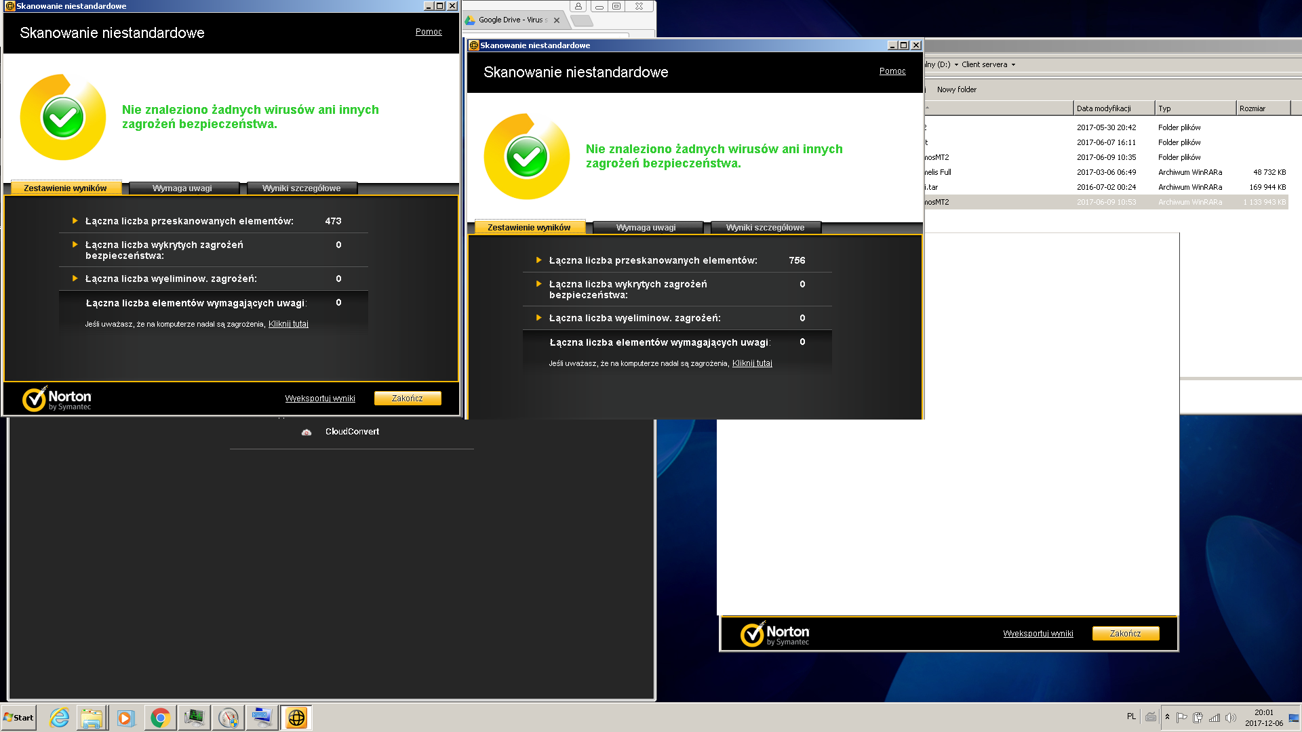Open dropdown arrow after (D:) in Explorer path
Image resolution: width=1302 pixels, height=732 pixels.
pos(956,65)
